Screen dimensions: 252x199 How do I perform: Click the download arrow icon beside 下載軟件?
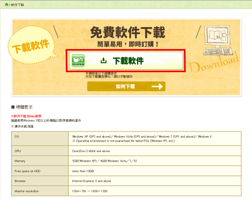104,61
